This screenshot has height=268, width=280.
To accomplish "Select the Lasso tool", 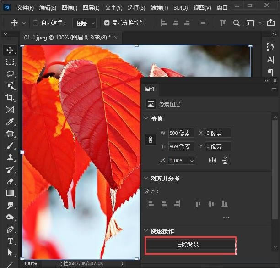I will 10,74.
